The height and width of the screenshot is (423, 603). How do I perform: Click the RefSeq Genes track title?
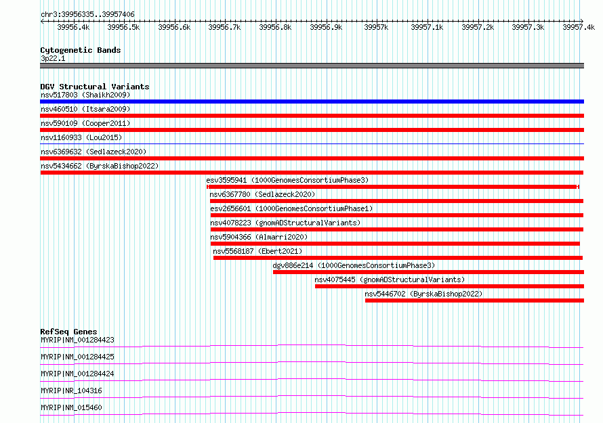pos(69,332)
